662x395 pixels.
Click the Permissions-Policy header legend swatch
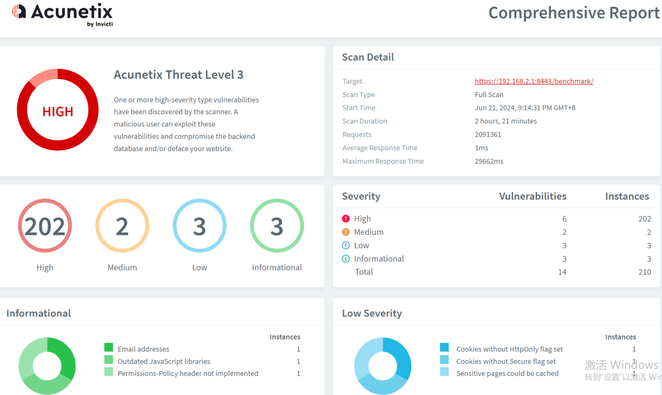pos(108,372)
